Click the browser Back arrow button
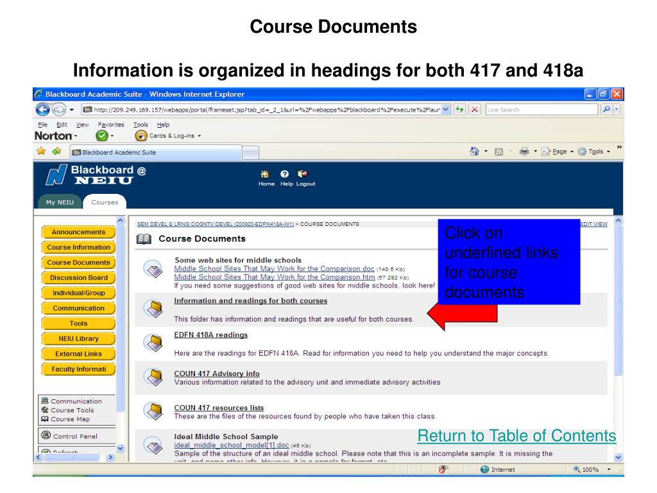The width and height of the screenshot is (657, 493). (x=43, y=110)
